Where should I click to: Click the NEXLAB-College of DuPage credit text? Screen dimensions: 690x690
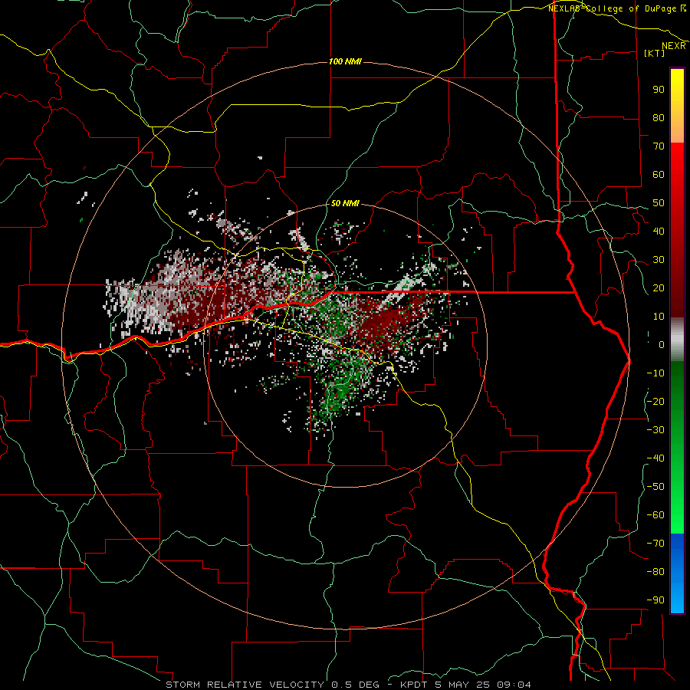pyautogui.click(x=617, y=8)
